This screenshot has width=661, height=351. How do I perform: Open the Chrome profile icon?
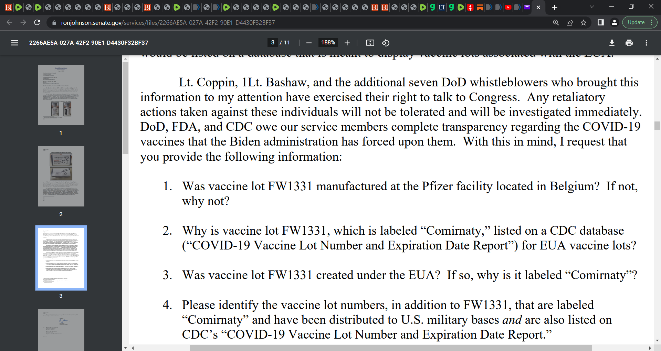pos(614,22)
